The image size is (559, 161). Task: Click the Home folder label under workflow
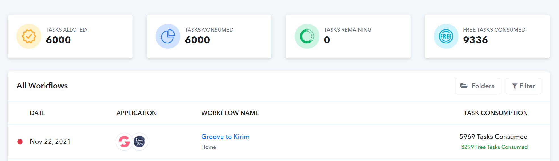(x=209, y=147)
